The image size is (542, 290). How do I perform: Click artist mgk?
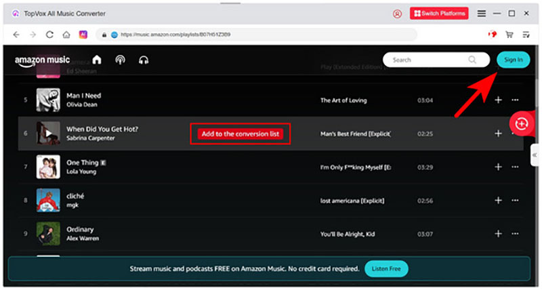[x=72, y=205]
